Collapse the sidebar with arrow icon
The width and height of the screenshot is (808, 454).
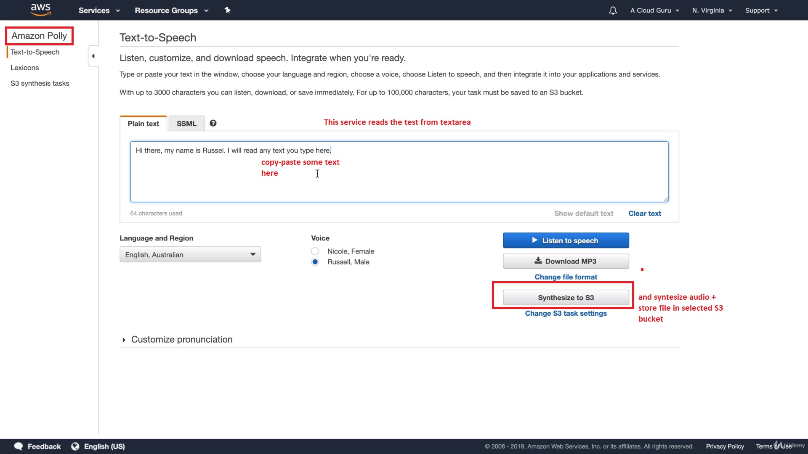click(93, 56)
